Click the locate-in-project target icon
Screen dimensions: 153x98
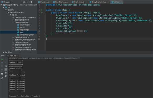pyautogui.click(x=24, y=2)
